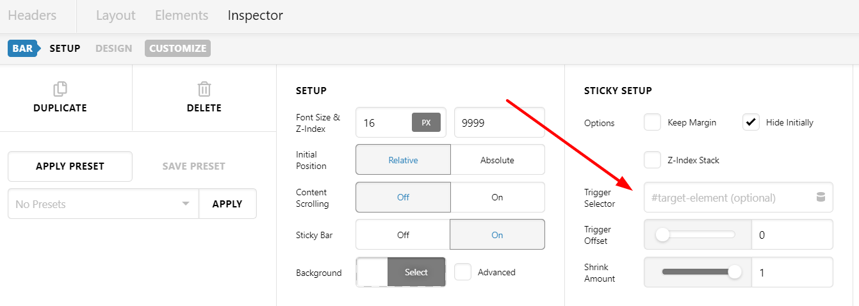
Task: Switch to the Elements tab
Action: coord(182,15)
